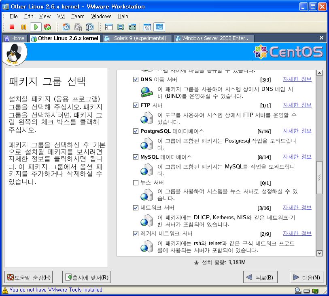
Task: Take a snapshot using the toolbar icon
Action: click(x=66, y=27)
